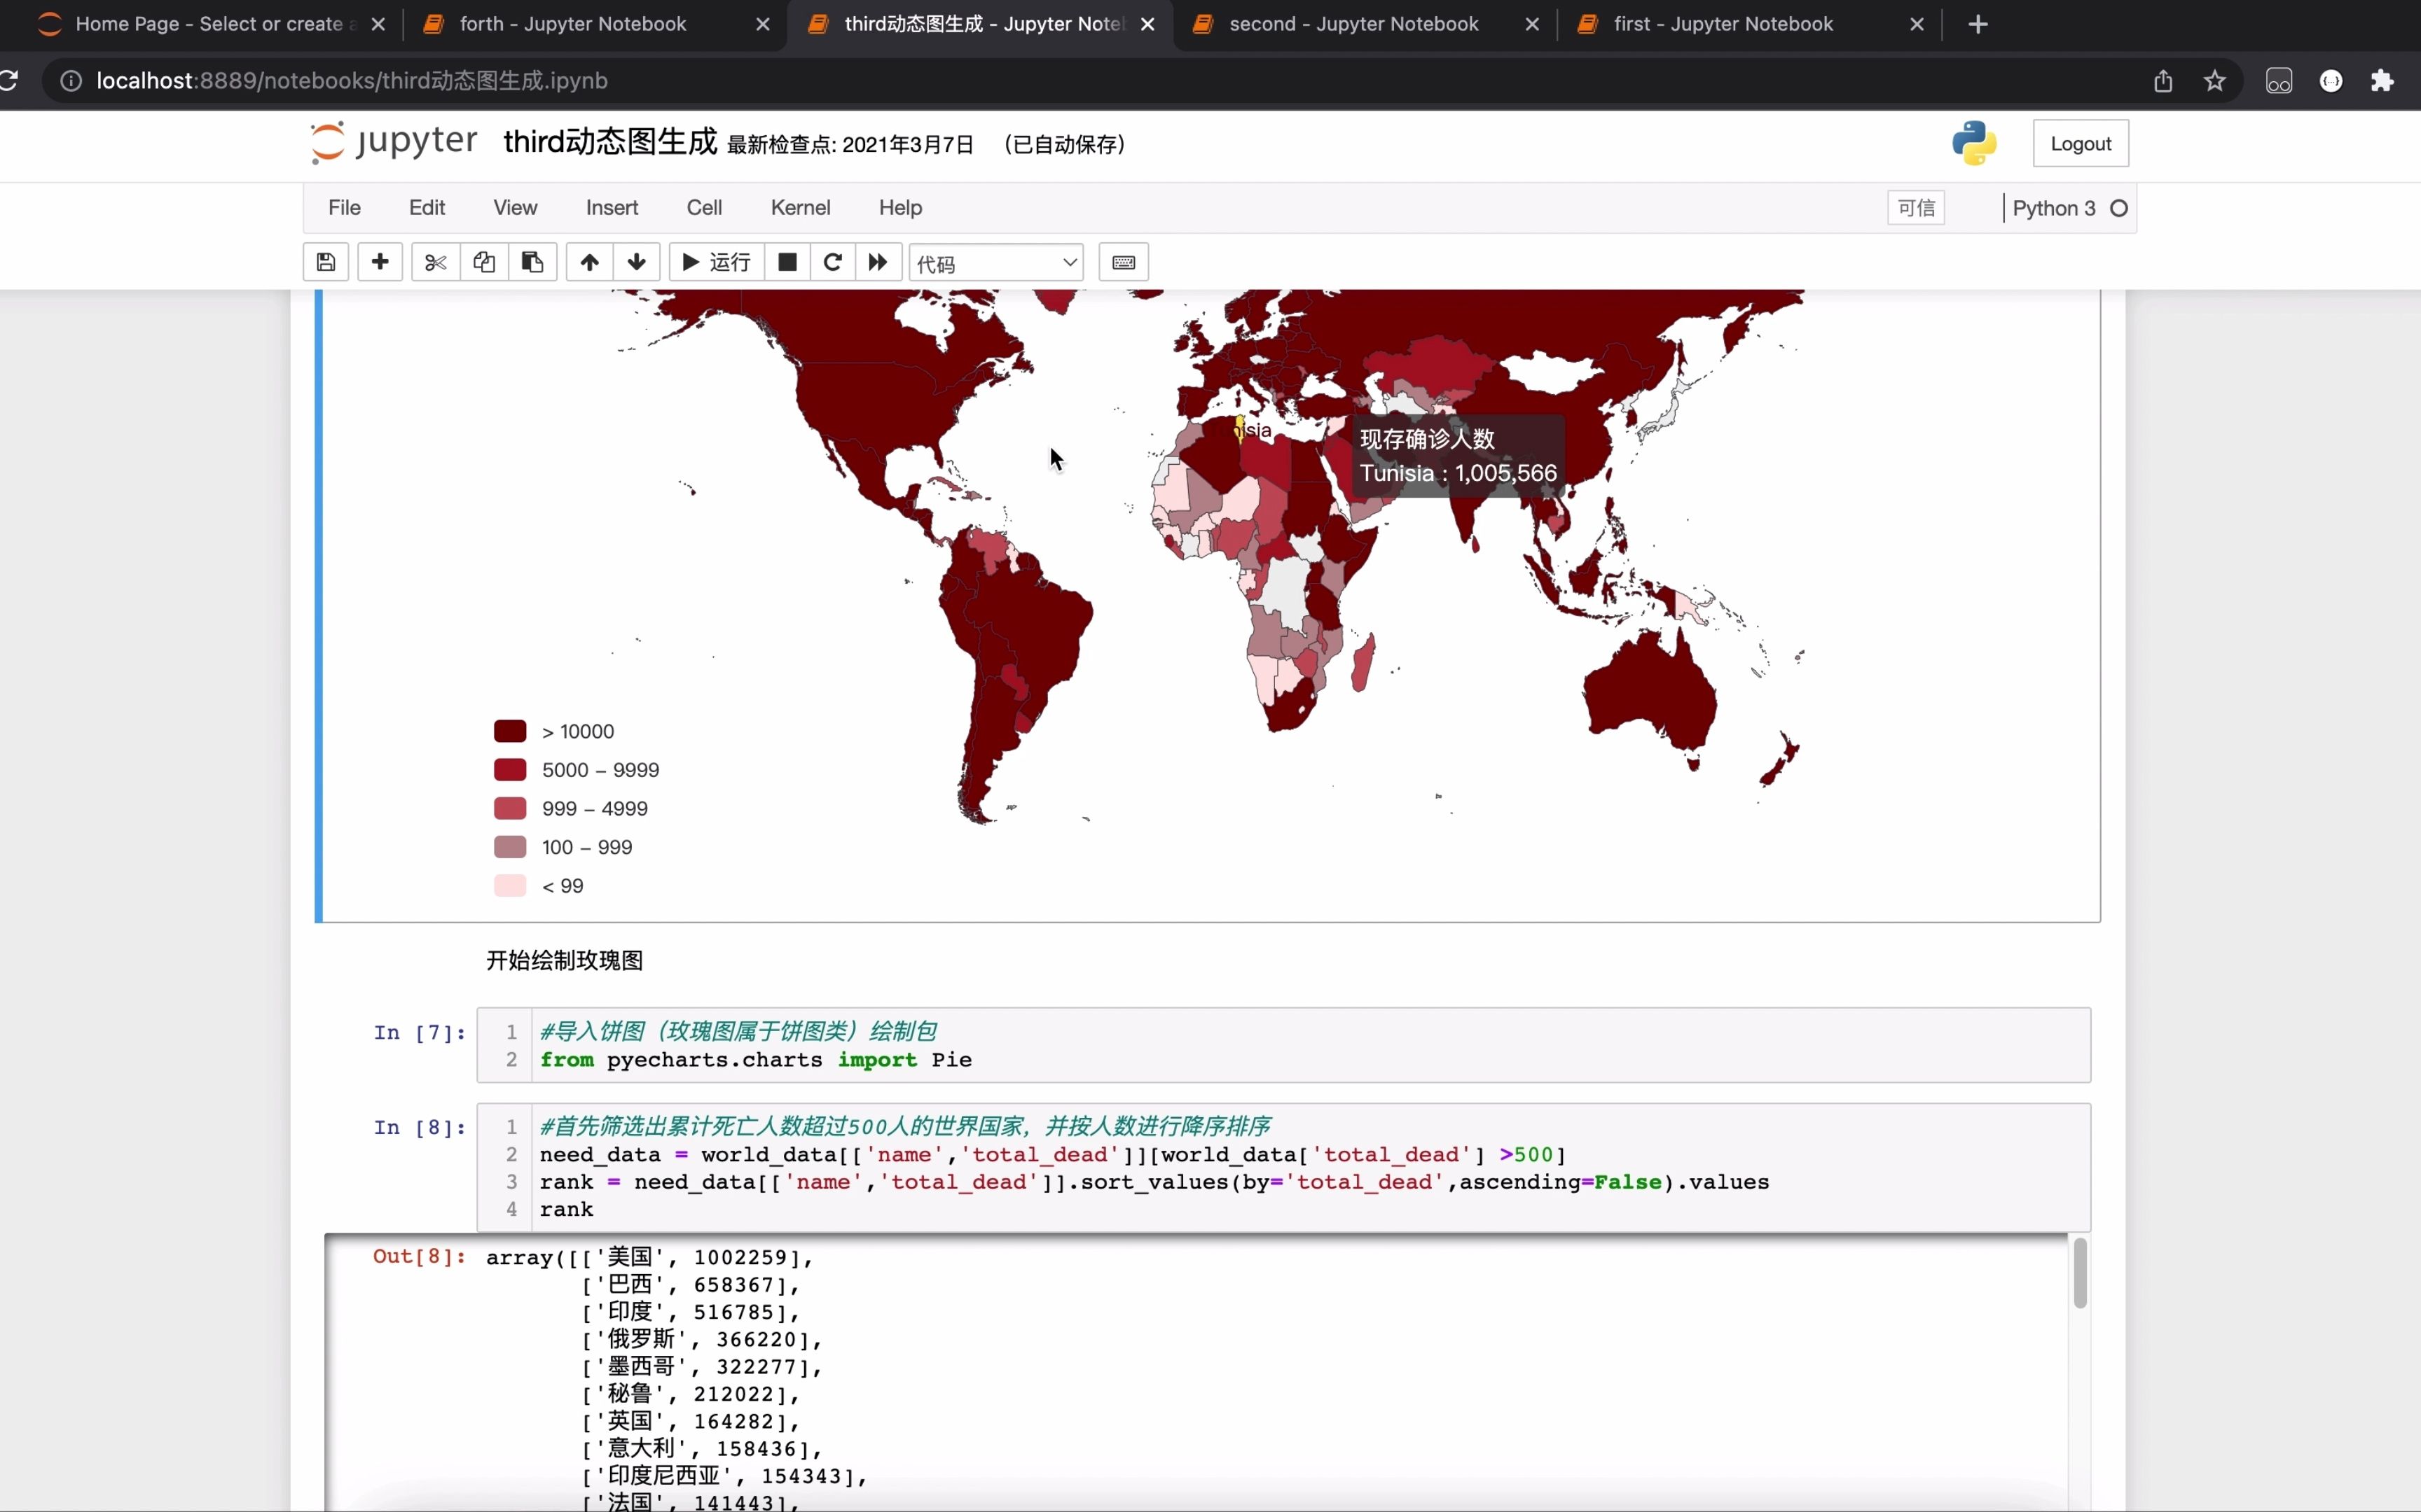This screenshot has width=2421, height=1512.
Task: Open the Insert menu
Action: point(612,207)
